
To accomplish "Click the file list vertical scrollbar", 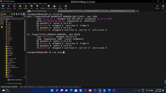I will (x=25, y=35).
